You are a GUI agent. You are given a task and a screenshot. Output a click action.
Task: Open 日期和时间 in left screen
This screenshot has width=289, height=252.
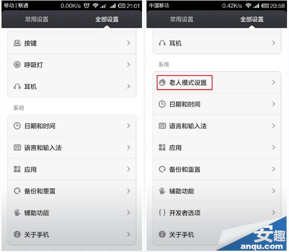coord(72,126)
